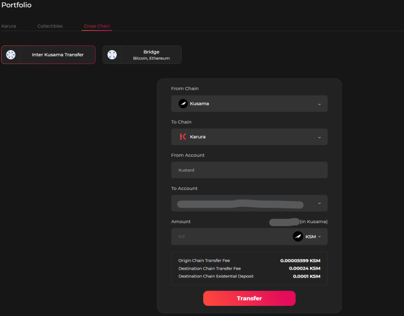
Task: Click the 0.0001 KSM value
Action: [307, 276]
